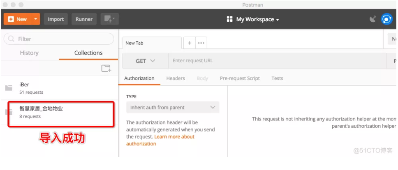Create a new collection with folder-plus icon
The height and width of the screenshot is (170, 398).
pos(106,68)
